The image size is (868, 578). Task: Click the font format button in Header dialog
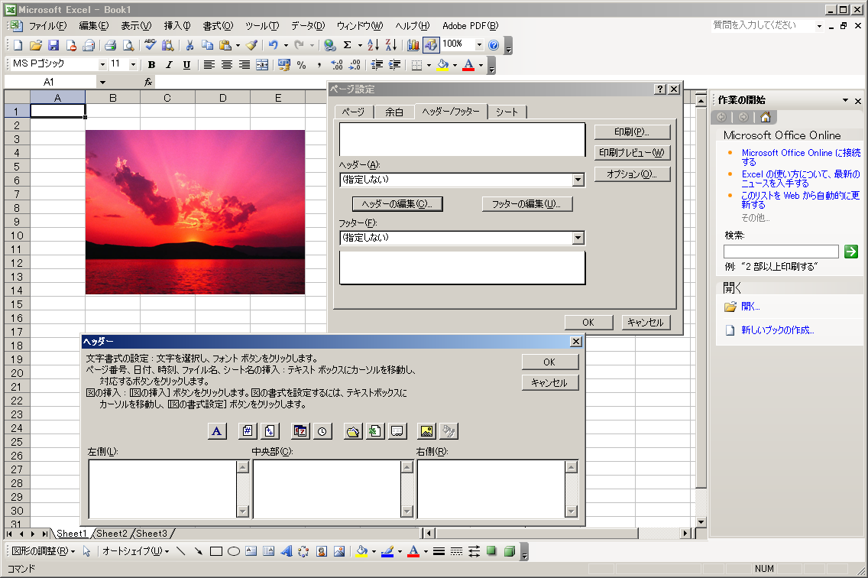217,431
